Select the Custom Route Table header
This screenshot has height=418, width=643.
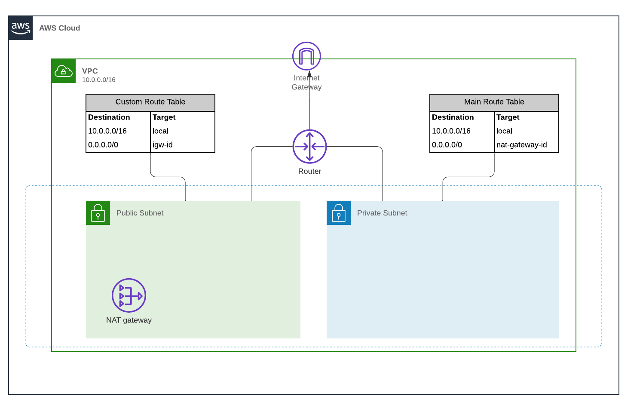(x=150, y=103)
